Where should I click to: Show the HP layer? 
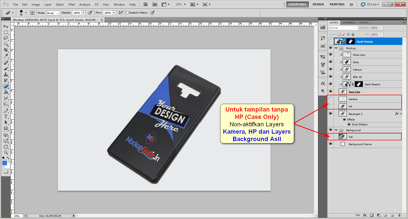pos(331,106)
